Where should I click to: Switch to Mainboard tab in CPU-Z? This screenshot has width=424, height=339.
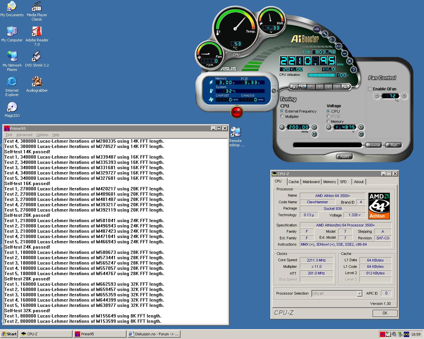pos(311,182)
